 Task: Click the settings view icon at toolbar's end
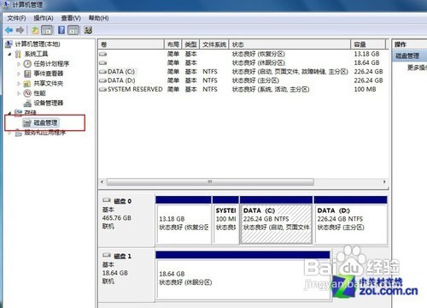(x=88, y=30)
